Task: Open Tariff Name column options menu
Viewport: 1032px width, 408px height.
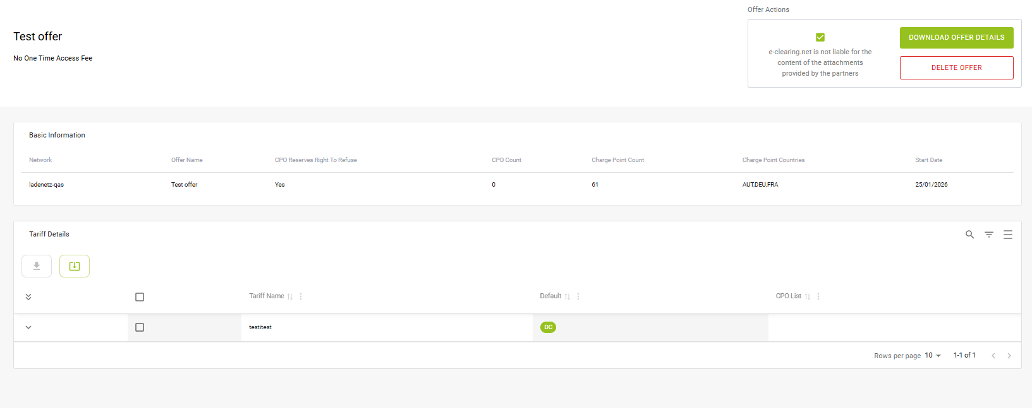Action: click(301, 296)
